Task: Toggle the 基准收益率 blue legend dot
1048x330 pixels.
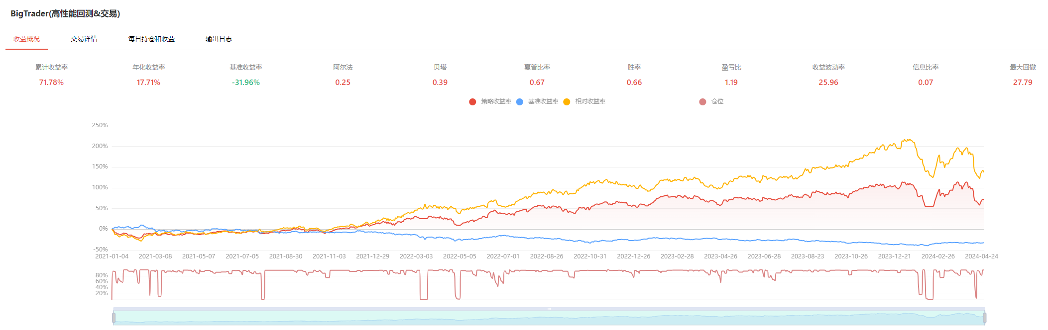Action: 520,102
